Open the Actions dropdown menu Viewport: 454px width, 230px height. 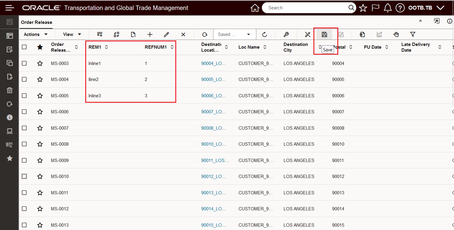pos(36,34)
